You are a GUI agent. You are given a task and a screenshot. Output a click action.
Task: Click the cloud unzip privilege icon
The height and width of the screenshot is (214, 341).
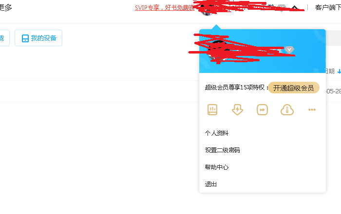287,109
